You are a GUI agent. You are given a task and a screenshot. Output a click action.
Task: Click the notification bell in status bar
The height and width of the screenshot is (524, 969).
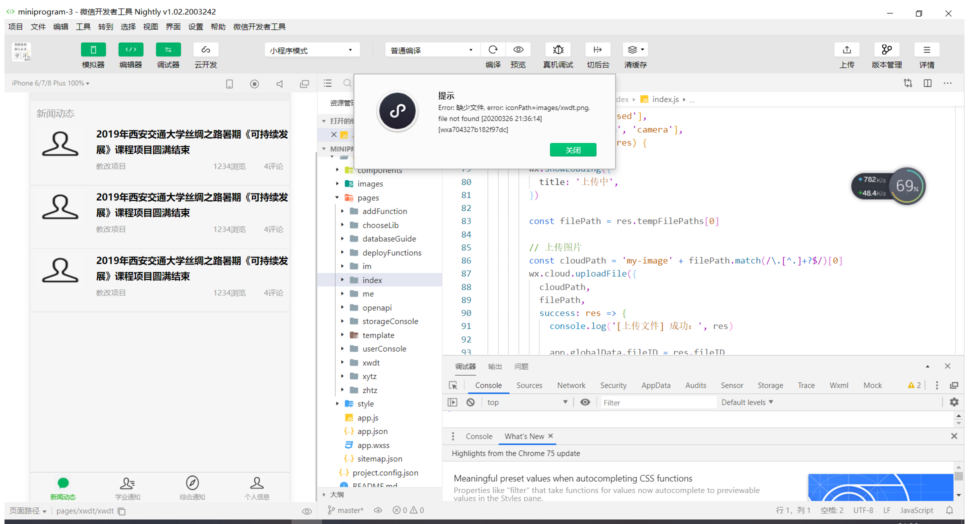click(949, 510)
